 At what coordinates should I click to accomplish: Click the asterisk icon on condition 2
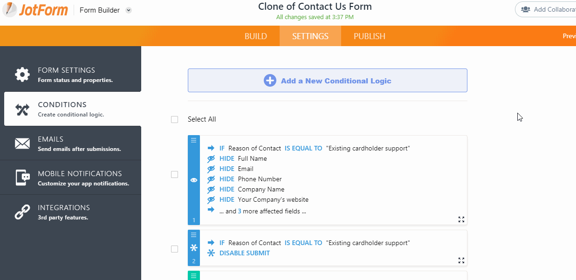(x=194, y=248)
